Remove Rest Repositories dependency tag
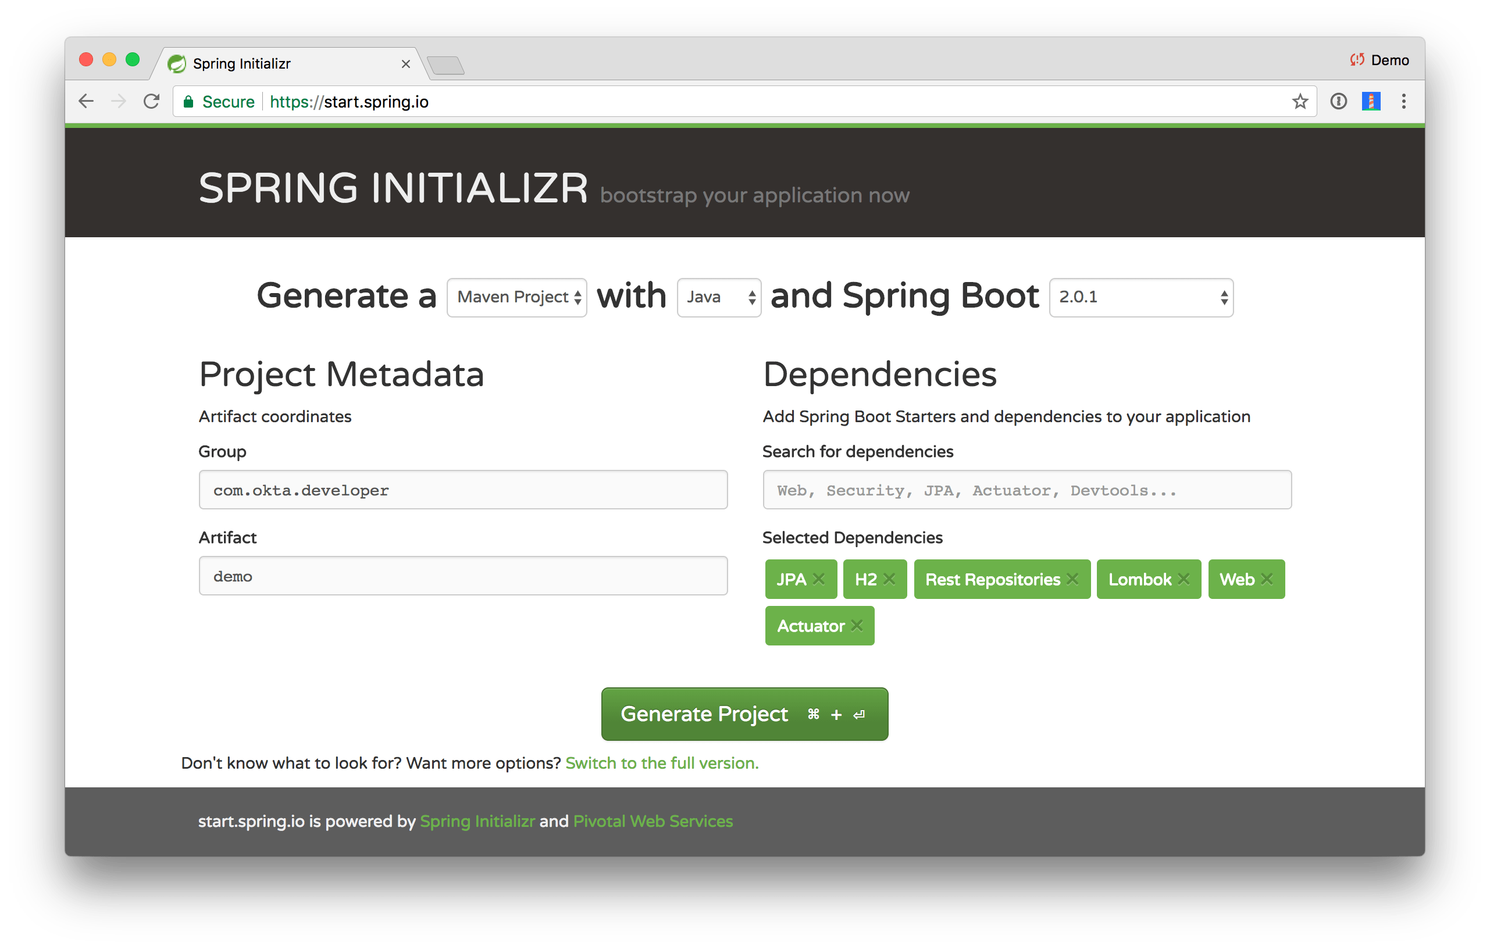Screen dimensions: 1490x949 point(1072,579)
